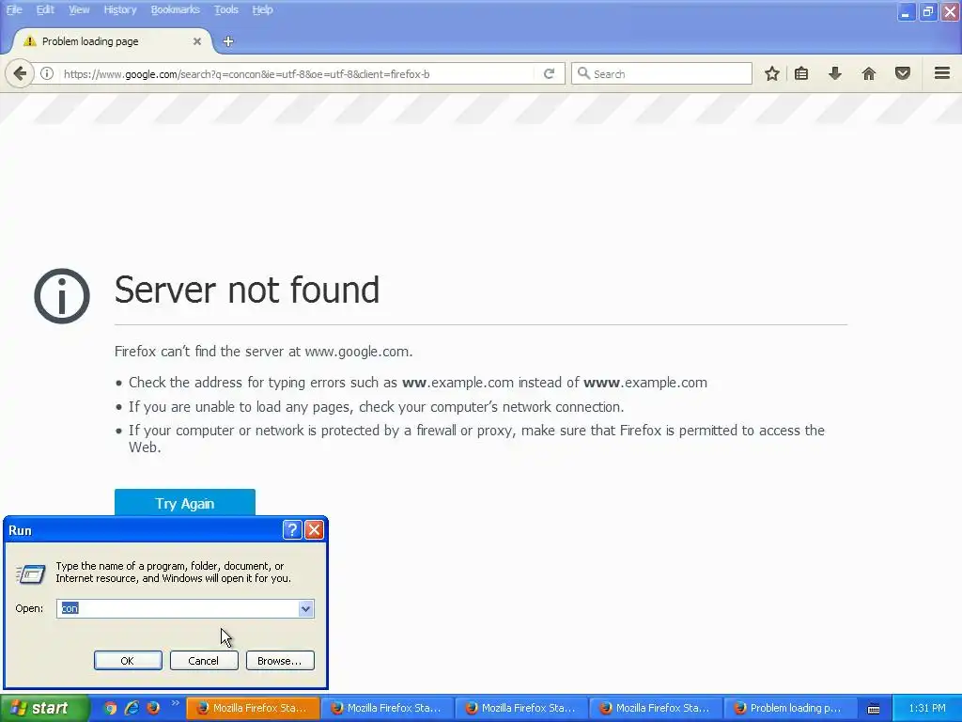Open the Bookmarks menu
The height and width of the screenshot is (722, 962).
click(175, 9)
